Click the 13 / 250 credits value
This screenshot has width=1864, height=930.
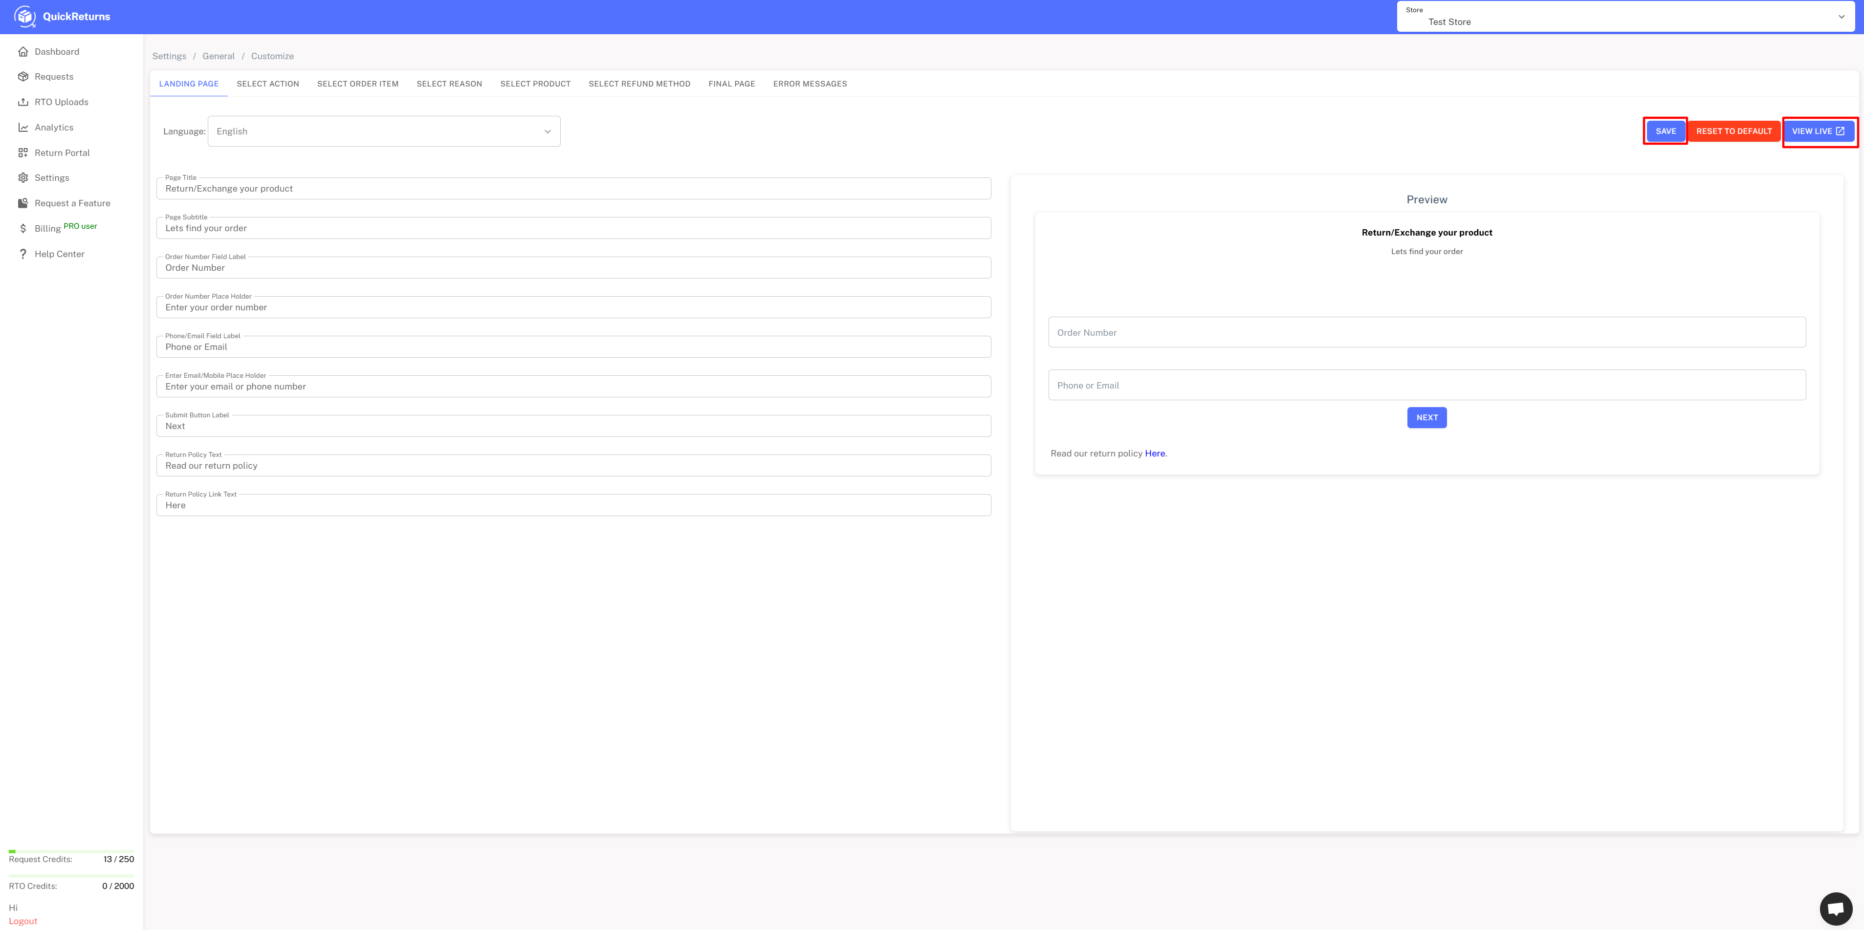click(119, 859)
